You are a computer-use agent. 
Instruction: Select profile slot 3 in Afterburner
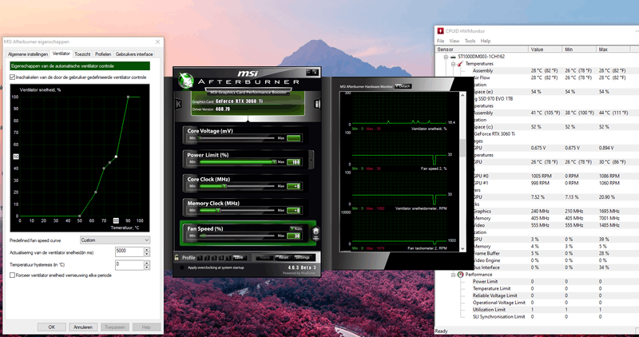tap(214, 258)
